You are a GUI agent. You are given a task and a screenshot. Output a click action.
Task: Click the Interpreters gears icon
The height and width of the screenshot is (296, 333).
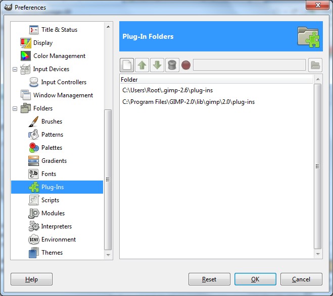click(x=34, y=226)
